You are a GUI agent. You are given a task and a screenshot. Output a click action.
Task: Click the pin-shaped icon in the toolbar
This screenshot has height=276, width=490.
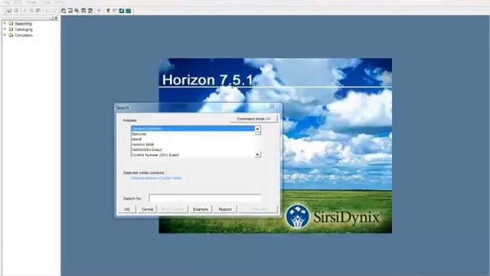[108, 11]
